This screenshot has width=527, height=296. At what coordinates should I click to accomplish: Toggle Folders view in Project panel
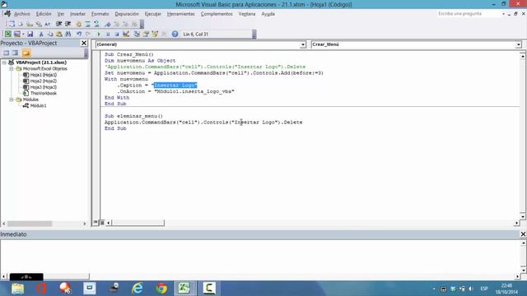point(26,53)
